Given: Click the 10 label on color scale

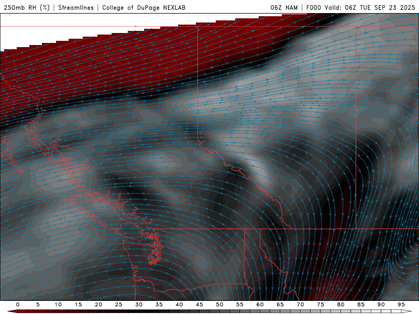Looking at the screenshot, I should [58, 305].
